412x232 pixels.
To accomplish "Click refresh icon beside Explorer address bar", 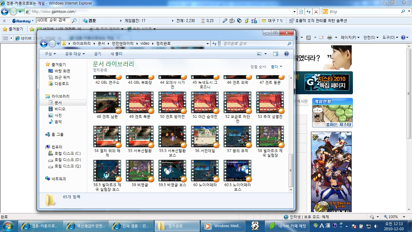I will pyautogui.click(x=214, y=43).
